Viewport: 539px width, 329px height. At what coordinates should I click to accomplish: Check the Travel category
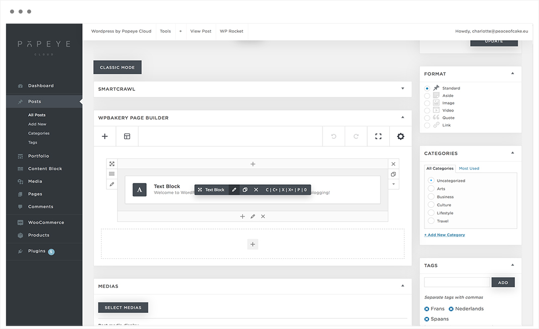tap(431, 221)
